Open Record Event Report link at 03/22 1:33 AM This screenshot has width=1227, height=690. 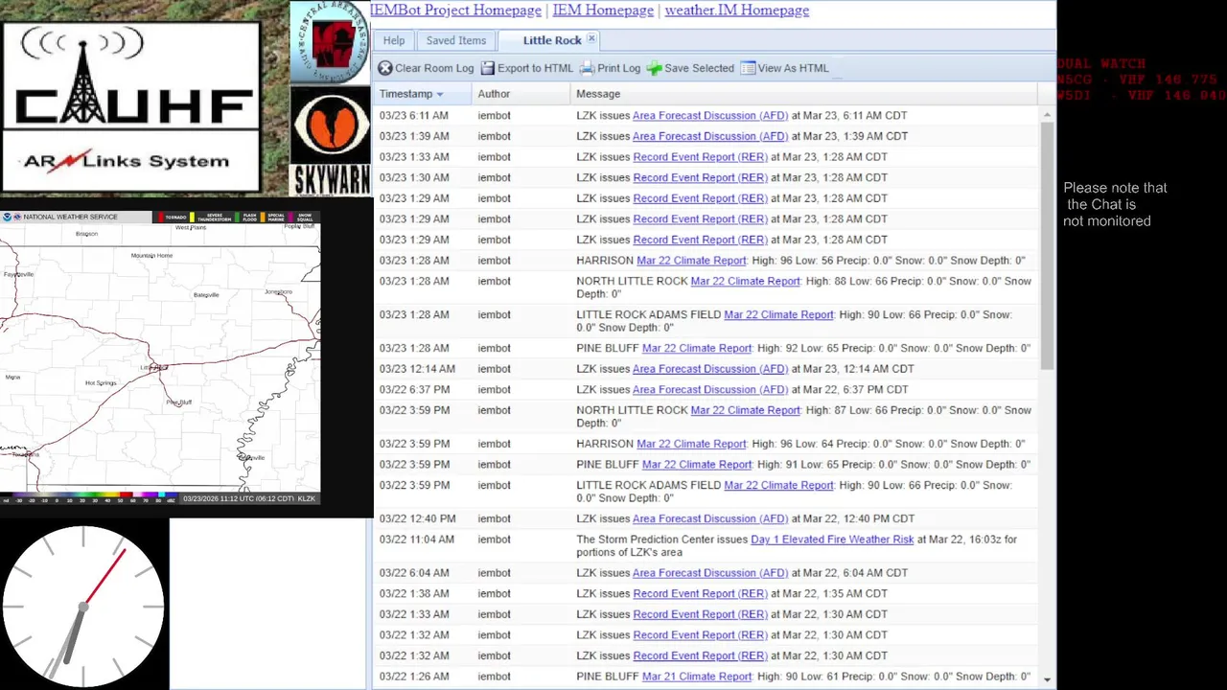click(x=700, y=614)
